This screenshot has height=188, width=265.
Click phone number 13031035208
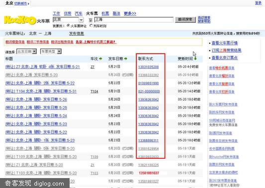[x=148, y=67]
